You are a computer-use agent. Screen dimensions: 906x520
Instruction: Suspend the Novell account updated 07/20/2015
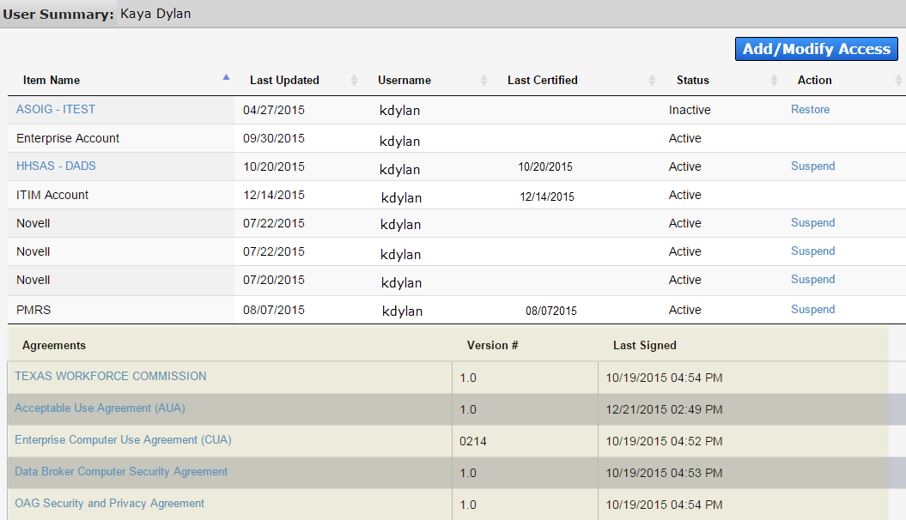click(813, 280)
